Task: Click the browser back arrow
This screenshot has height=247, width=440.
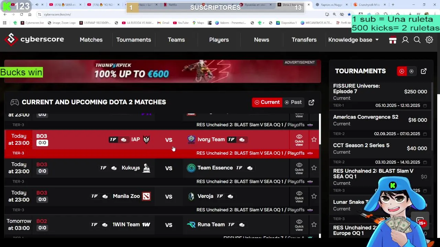Action: tap(5, 14)
